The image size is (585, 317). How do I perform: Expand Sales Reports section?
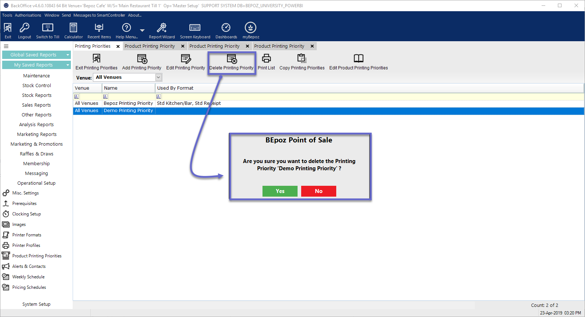pos(37,105)
